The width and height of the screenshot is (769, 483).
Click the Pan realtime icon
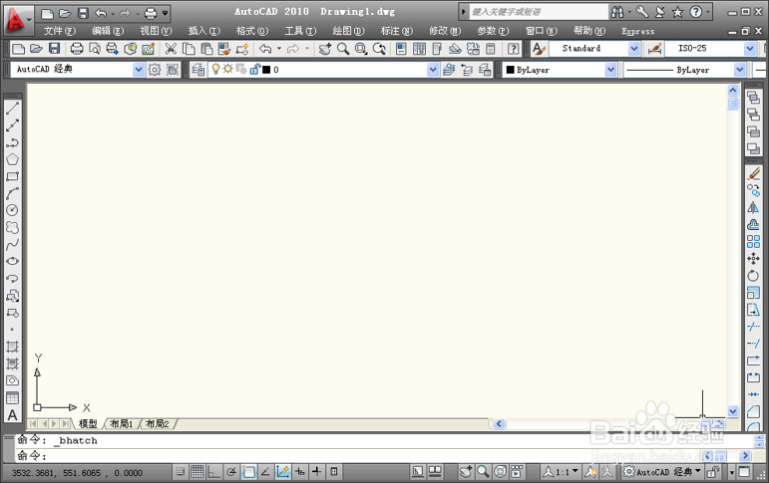pyautogui.click(x=325, y=49)
